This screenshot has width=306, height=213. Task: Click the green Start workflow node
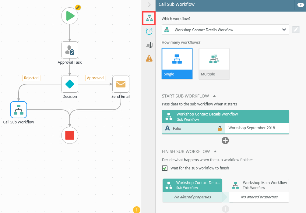[x=70, y=16]
